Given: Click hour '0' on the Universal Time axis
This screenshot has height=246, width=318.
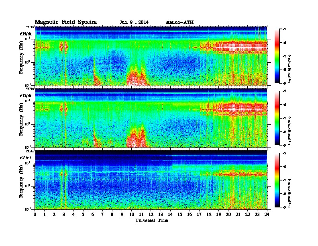Looking at the screenshot, I should [35, 214].
